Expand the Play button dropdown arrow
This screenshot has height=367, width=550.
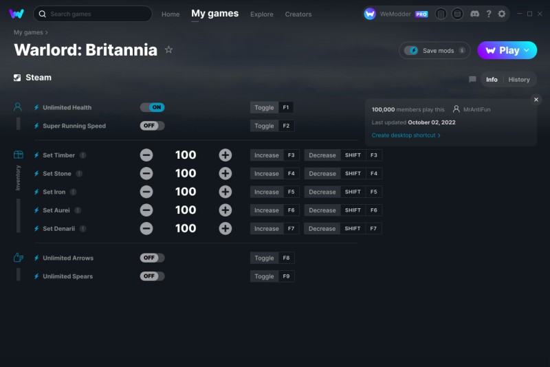coord(527,50)
